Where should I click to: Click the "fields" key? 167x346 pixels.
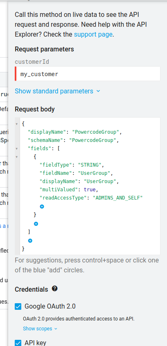coord(40,149)
